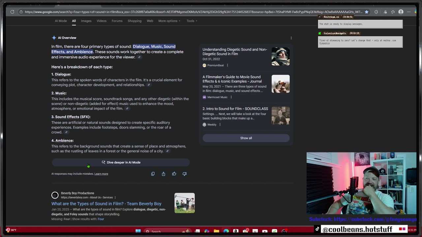Screen dimensions: 422x237
Task: Click the Beverly Boy Productions site name
Action: click(77, 193)
